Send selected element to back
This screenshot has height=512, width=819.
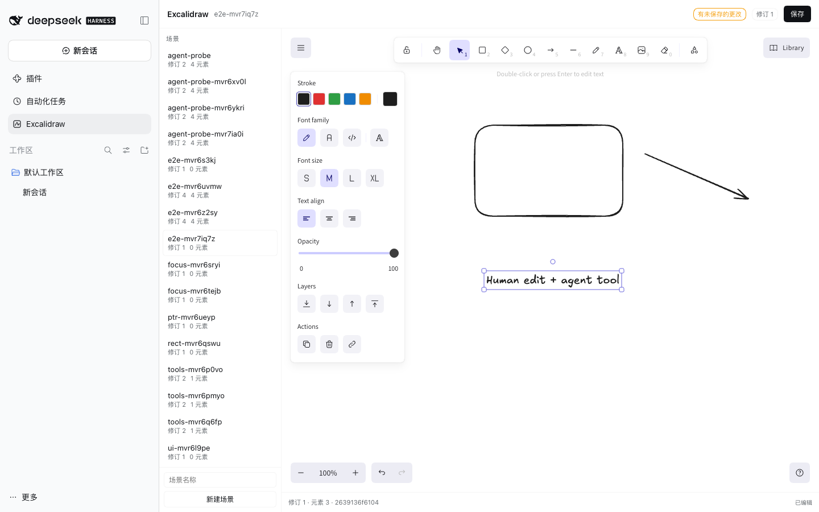(x=307, y=304)
